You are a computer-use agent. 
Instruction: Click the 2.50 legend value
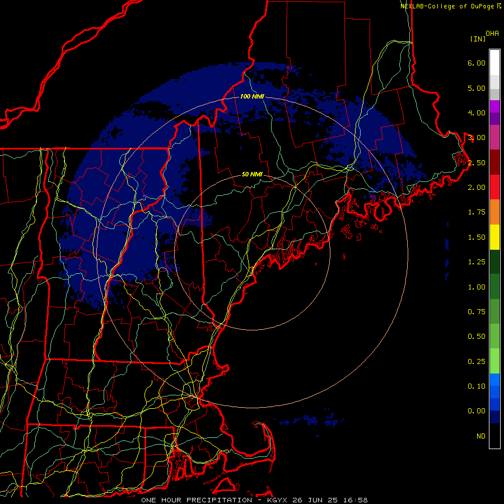pos(477,162)
